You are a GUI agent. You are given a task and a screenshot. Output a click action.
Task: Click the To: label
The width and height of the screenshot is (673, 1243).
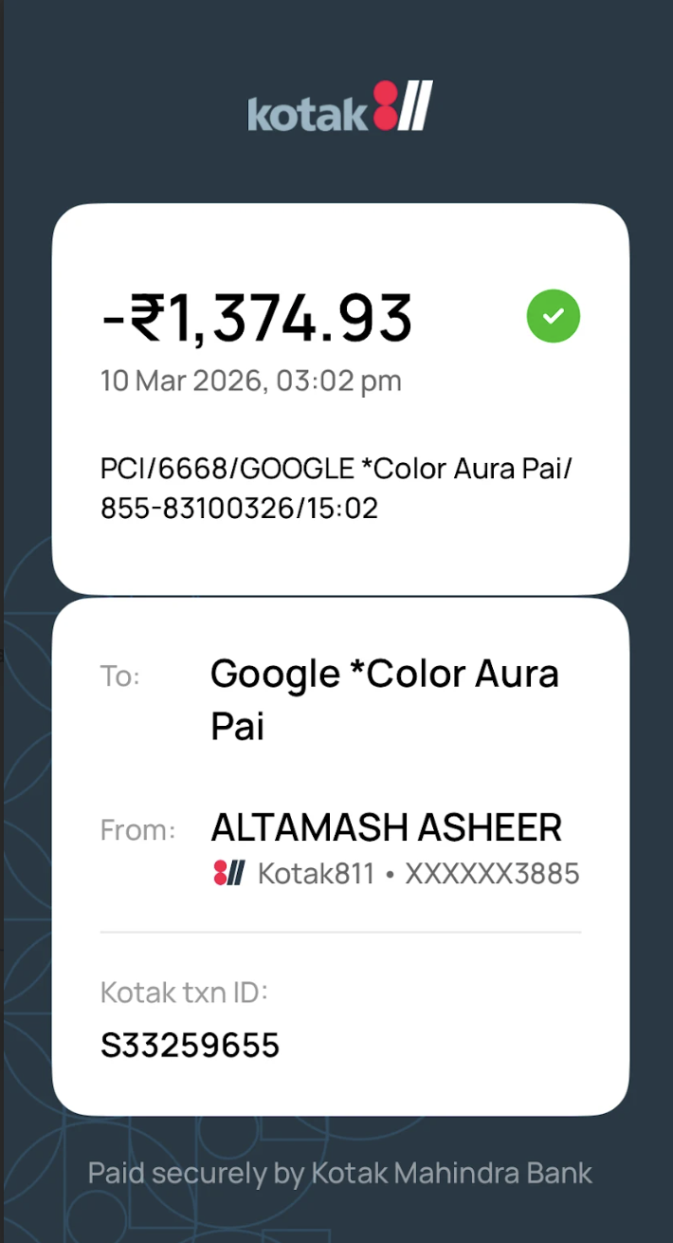[120, 677]
